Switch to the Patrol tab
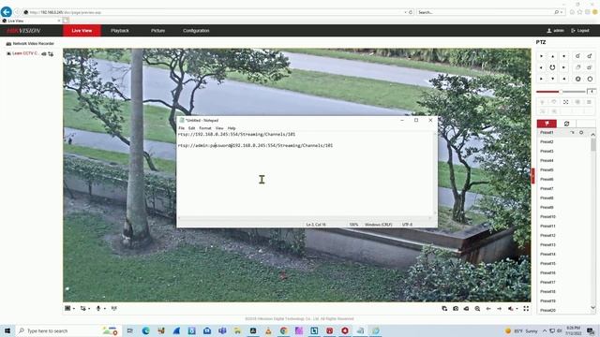The image size is (600, 337). (x=566, y=124)
